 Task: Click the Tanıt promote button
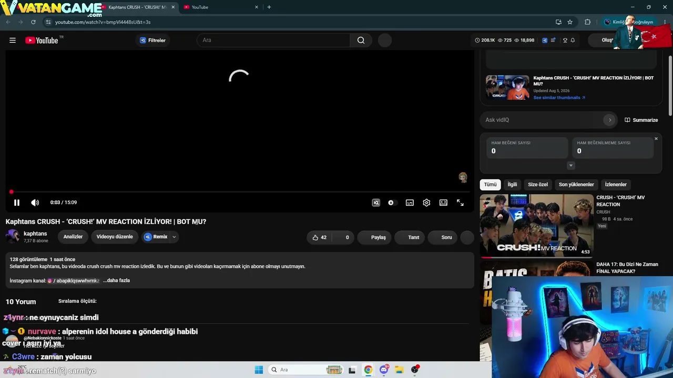pyautogui.click(x=410, y=237)
